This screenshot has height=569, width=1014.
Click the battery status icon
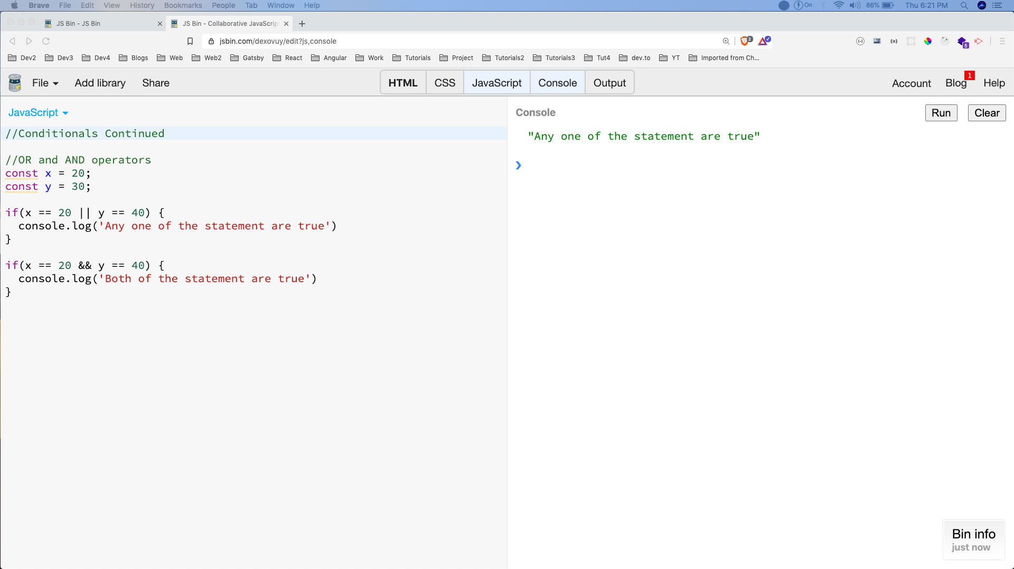coord(888,5)
